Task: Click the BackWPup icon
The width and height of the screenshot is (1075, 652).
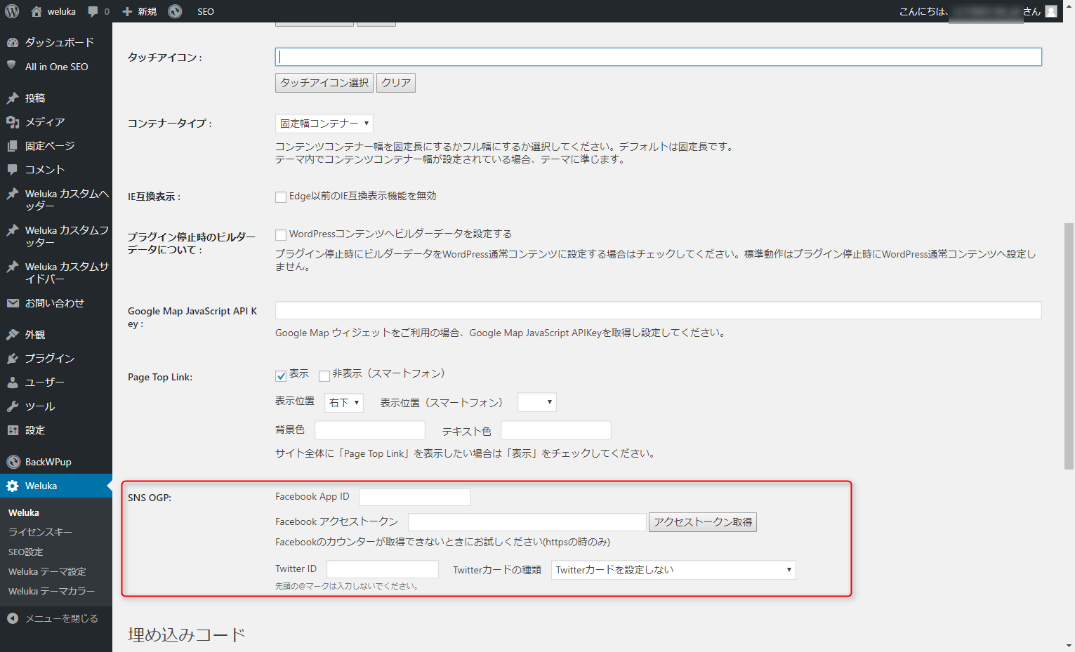Action: coord(13,462)
